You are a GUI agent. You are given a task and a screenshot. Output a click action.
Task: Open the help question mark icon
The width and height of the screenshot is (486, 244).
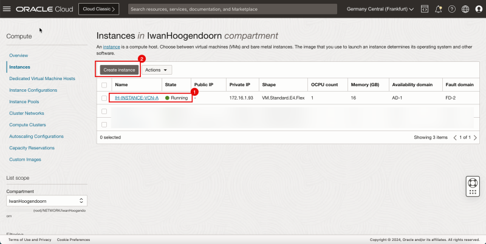451,9
